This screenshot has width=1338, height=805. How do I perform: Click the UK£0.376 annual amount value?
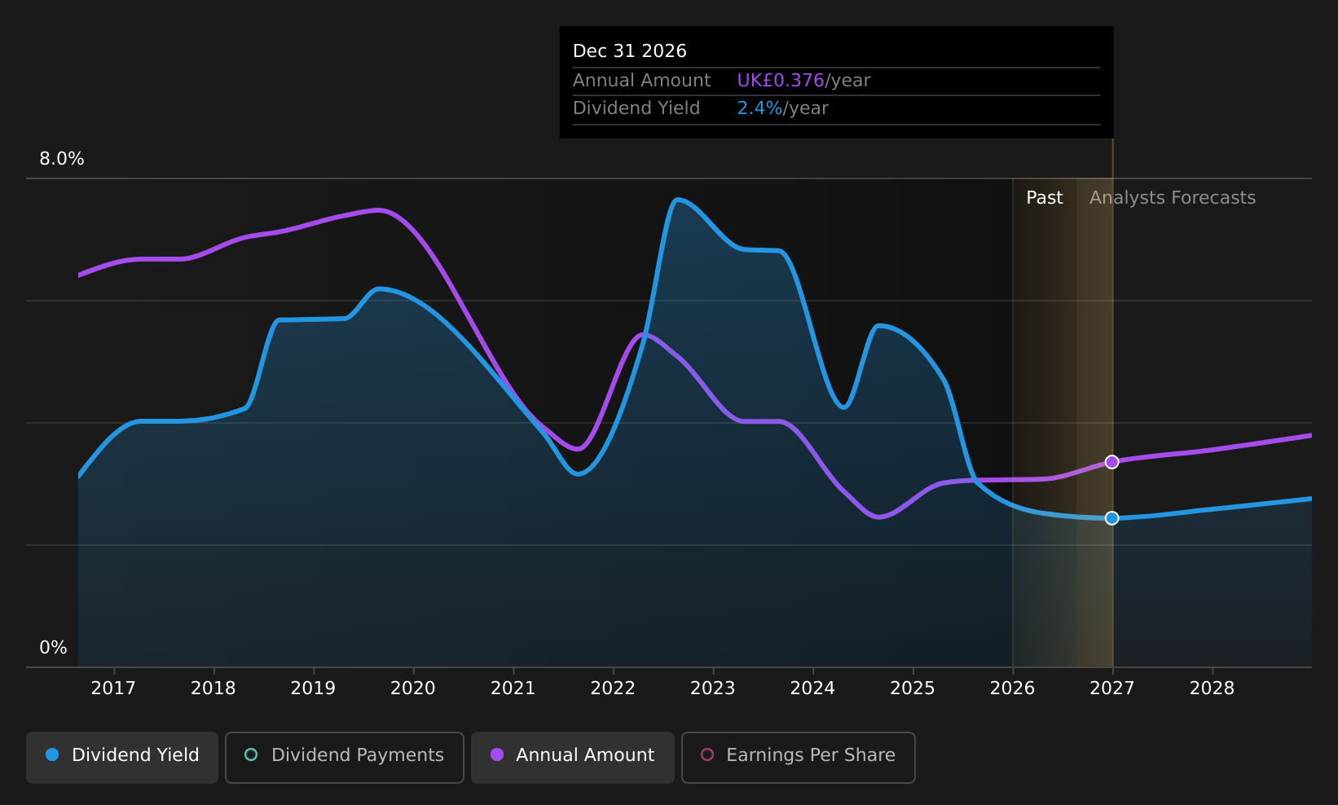(x=781, y=81)
